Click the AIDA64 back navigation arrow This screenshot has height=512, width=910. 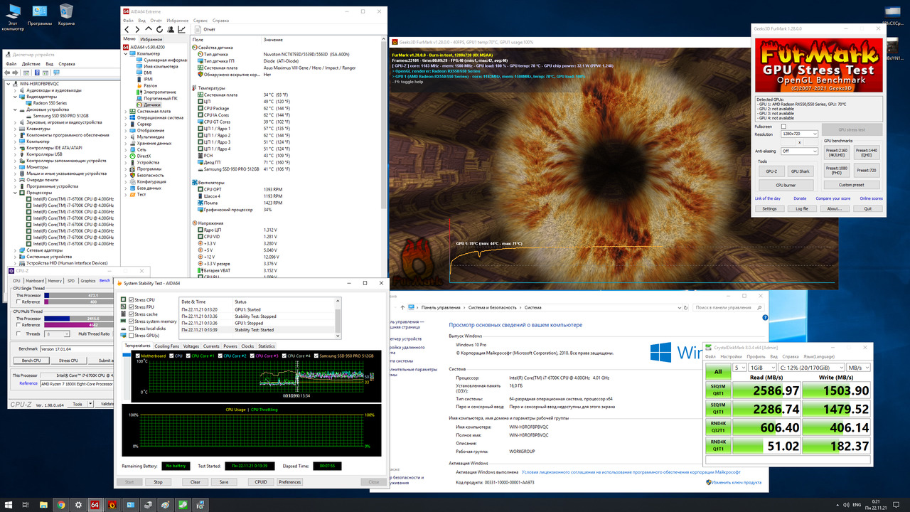tap(127, 30)
